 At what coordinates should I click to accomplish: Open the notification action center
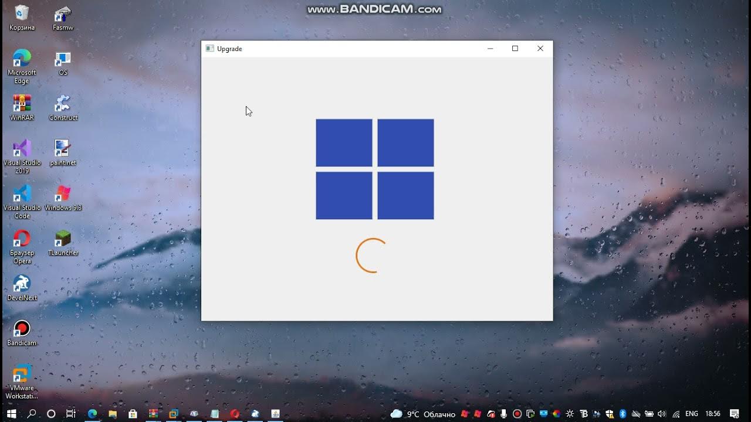point(735,414)
